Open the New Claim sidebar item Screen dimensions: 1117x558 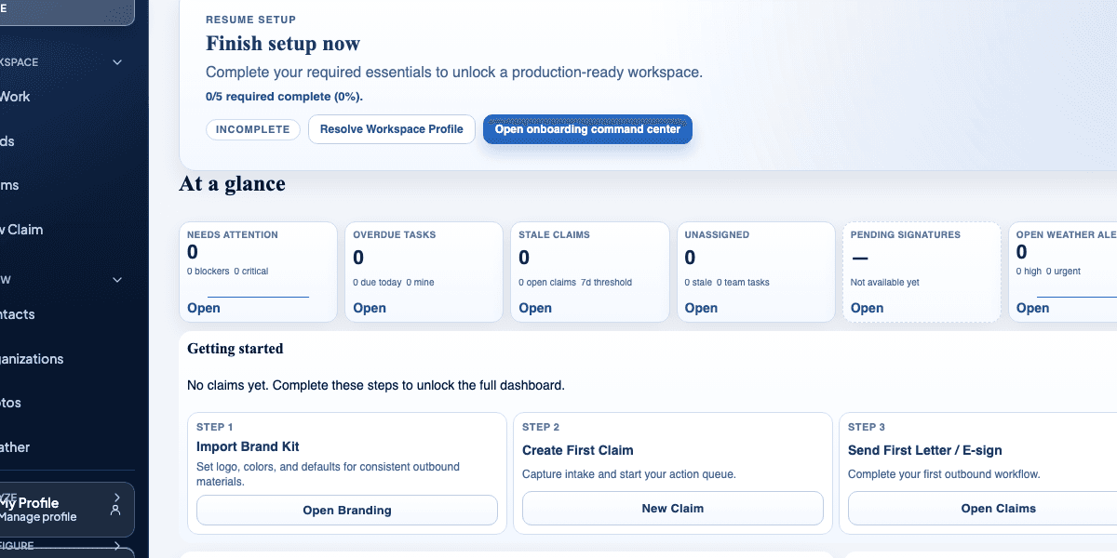click(22, 230)
